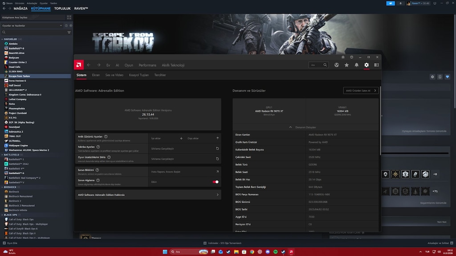Open the Windows Start button

(165, 252)
